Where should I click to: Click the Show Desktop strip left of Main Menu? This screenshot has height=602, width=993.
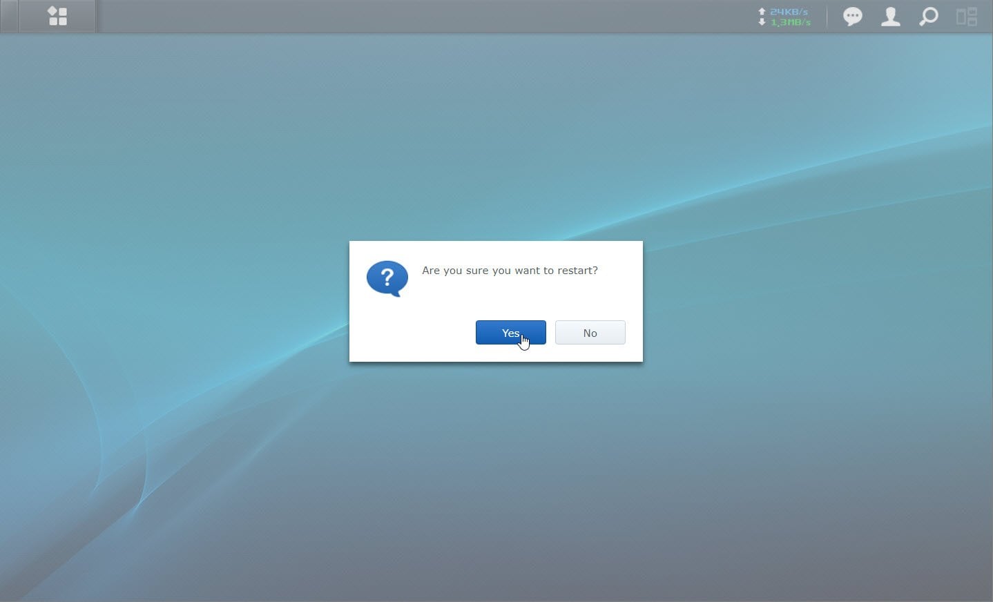pos(8,16)
